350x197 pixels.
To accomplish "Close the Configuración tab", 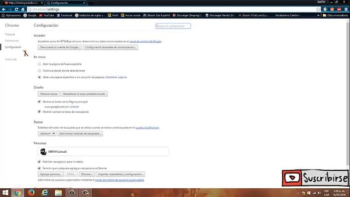I will coord(84,3).
